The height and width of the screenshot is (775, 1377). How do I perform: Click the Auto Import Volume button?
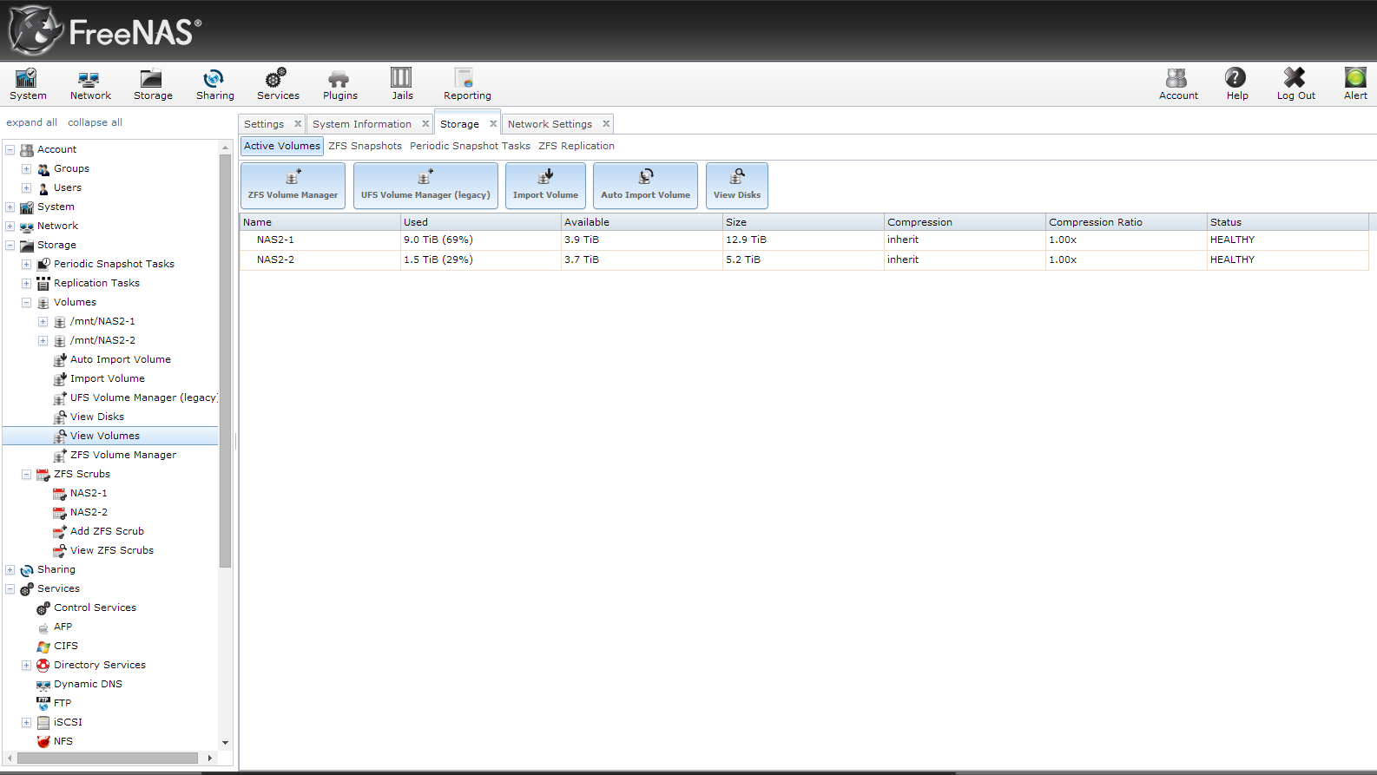(x=645, y=186)
